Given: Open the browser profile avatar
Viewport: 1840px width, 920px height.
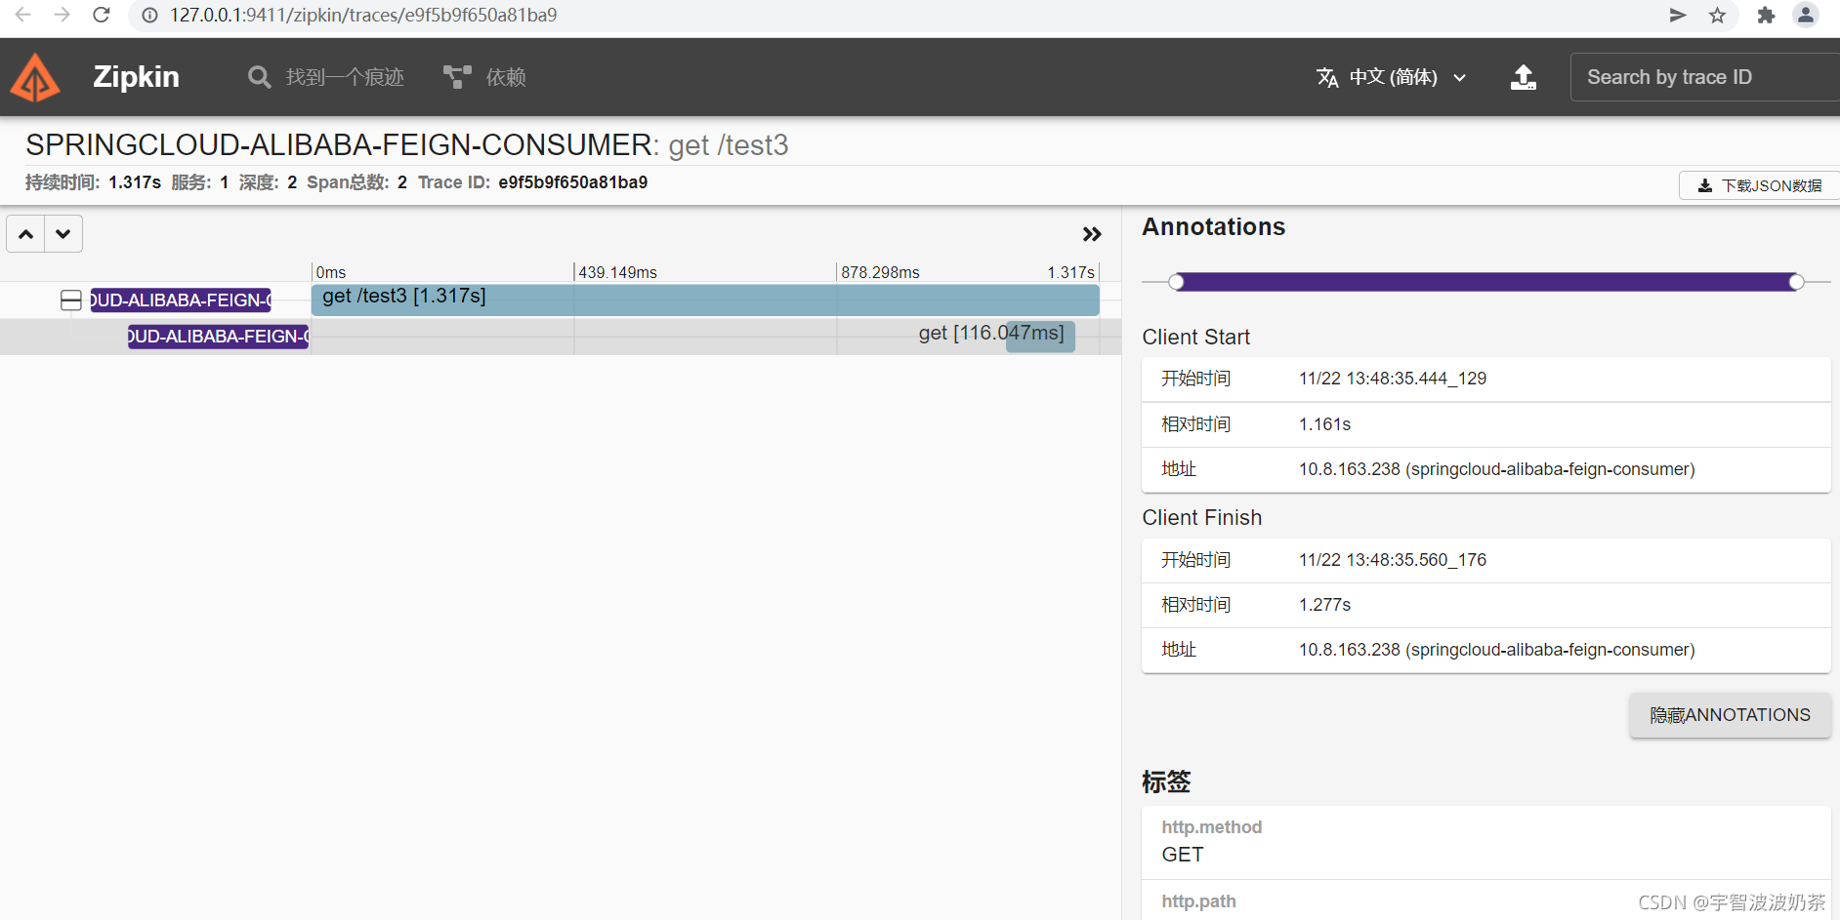Looking at the screenshot, I should [x=1806, y=15].
